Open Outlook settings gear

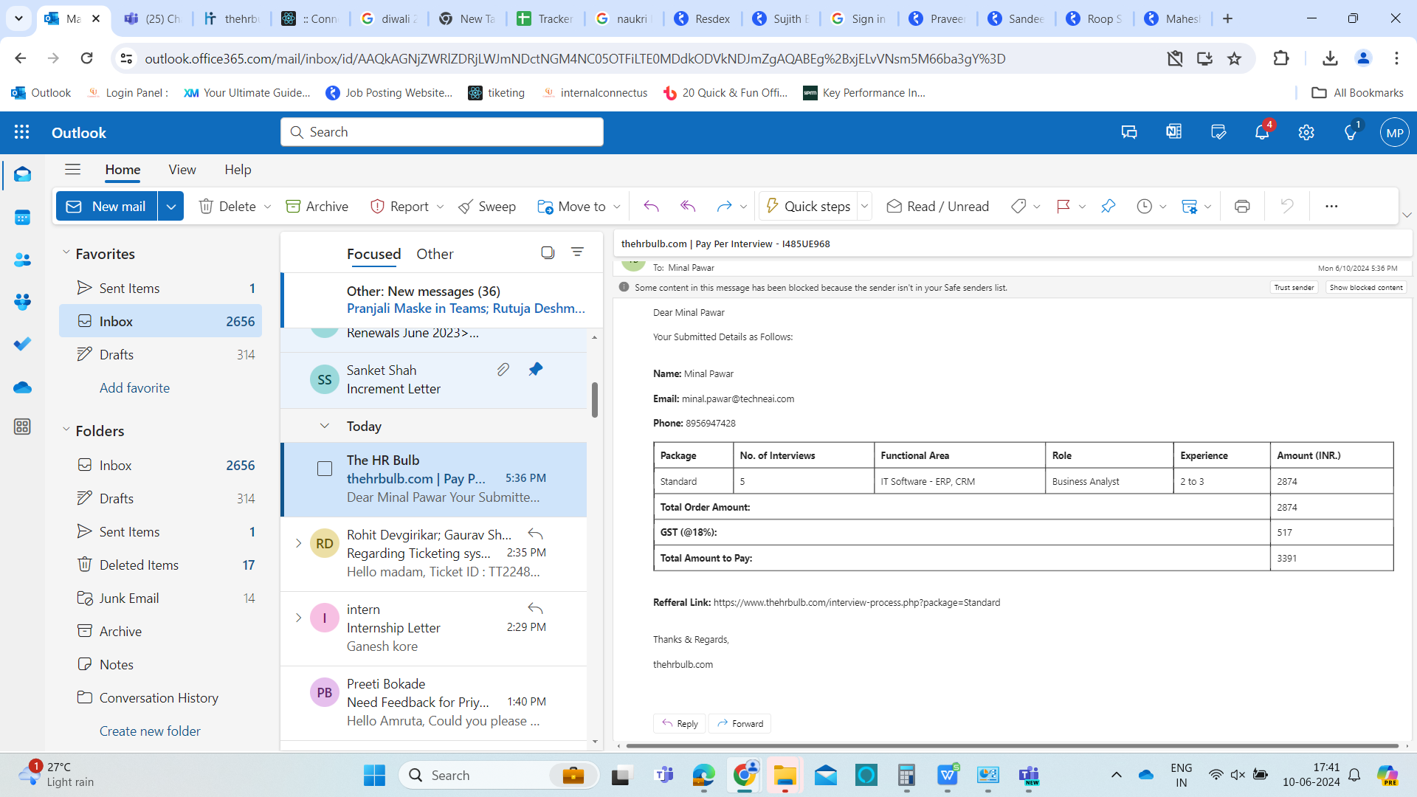[x=1306, y=133]
